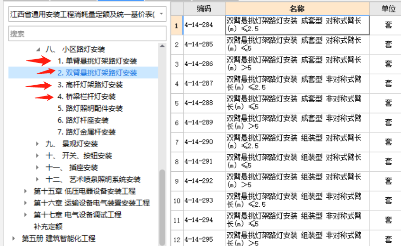Select code cell 4-14-293
This screenshot has width=401, height=246.
204,201
